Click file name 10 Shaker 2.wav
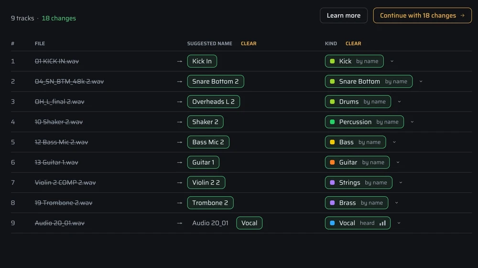 point(58,122)
